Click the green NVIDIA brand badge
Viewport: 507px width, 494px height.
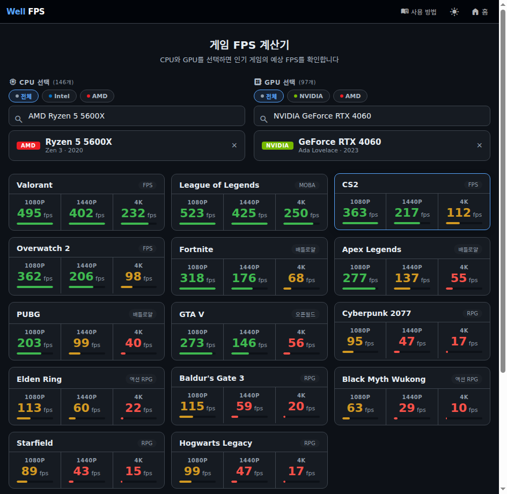point(277,145)
